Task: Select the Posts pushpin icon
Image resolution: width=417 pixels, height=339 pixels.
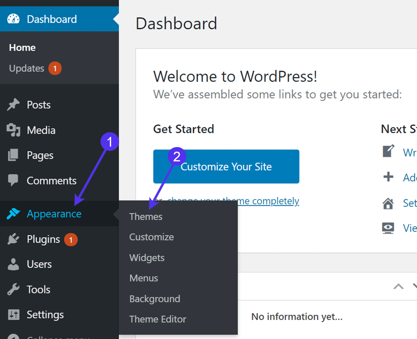Action: point(13,105)
